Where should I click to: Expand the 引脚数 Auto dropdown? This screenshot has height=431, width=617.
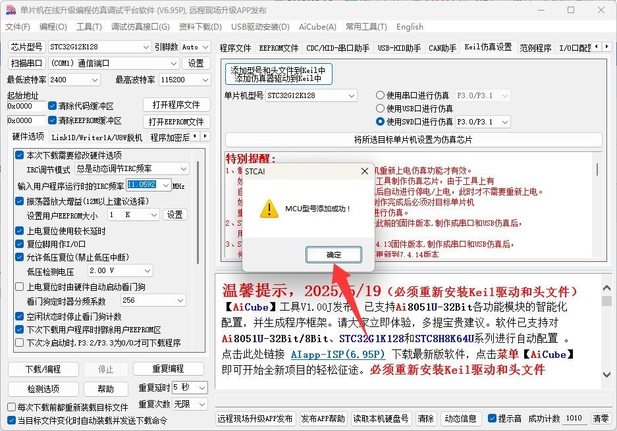pos(205,47)
